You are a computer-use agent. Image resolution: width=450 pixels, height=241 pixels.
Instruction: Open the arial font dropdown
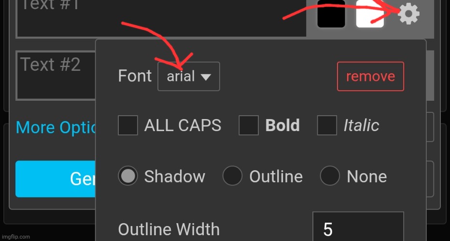[189, 76]
